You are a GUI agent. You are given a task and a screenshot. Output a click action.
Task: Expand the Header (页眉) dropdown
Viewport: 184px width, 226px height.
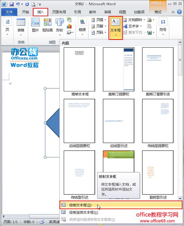click(x=99, y=20)
